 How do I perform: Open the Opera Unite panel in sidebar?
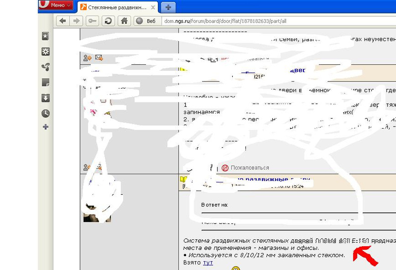point(46,67)
